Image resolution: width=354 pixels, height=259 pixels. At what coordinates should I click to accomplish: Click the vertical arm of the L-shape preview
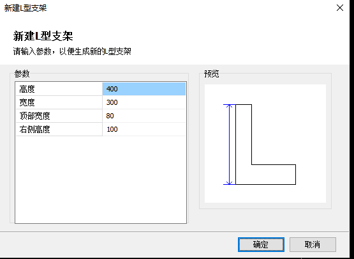tap(244, 135)
